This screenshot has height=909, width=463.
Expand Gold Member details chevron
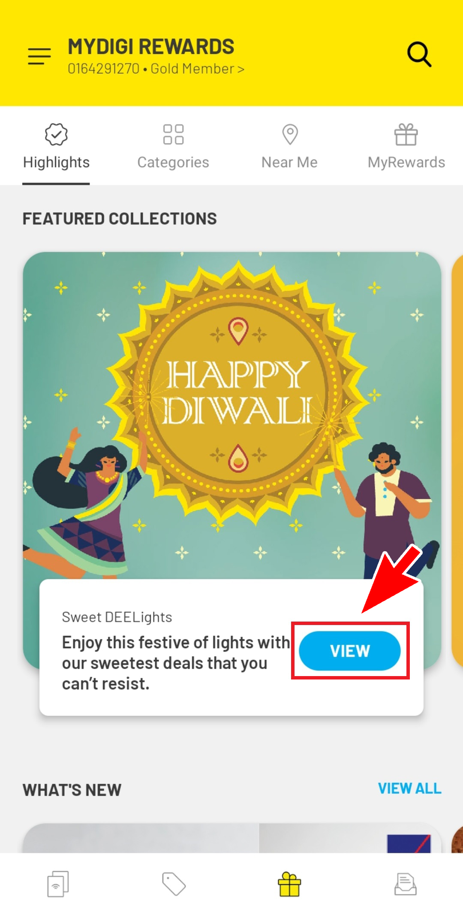coord(241,69)
